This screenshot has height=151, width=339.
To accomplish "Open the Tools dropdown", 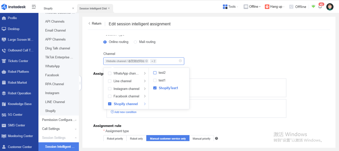I will (x=230, y=7).
